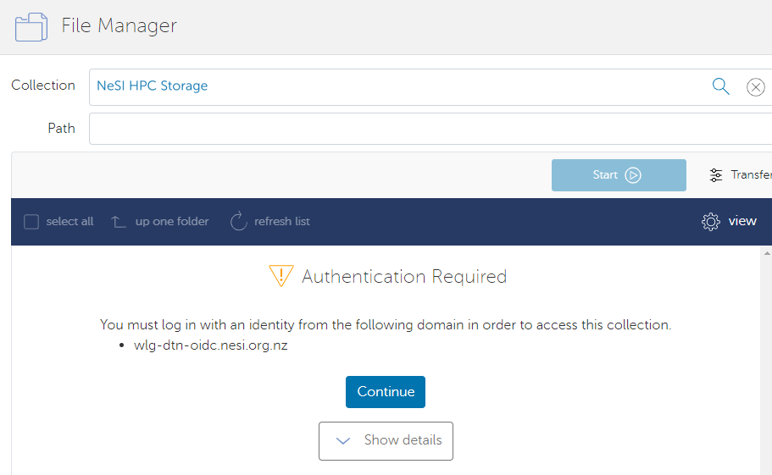This screenshot has height=475, width=772.
Task: Click the refresh list circular arrow icon
Action: pyautogui.click(x=238, y=222)
